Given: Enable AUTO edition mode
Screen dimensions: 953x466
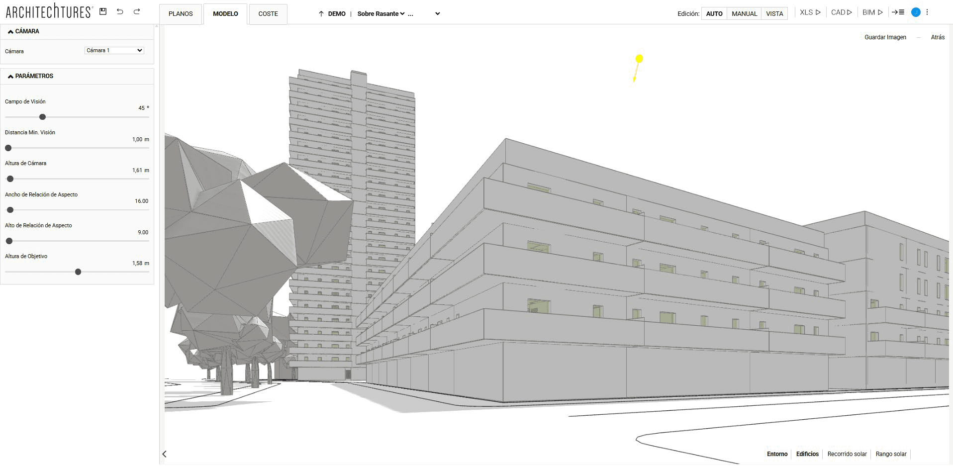Looking at the screenshot, I should tap(714, 13).
